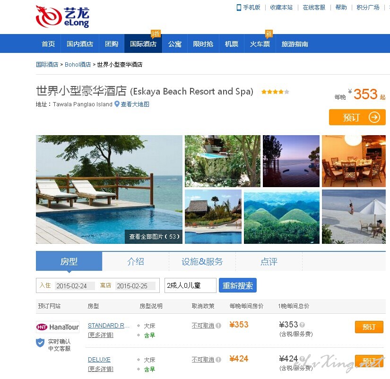Open 国内酒店 navigation item

pos(80,44)
